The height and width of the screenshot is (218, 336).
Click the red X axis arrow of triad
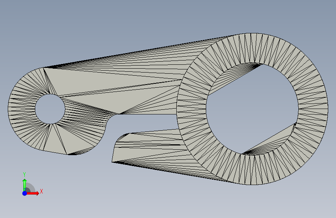[x=33, y=193]
